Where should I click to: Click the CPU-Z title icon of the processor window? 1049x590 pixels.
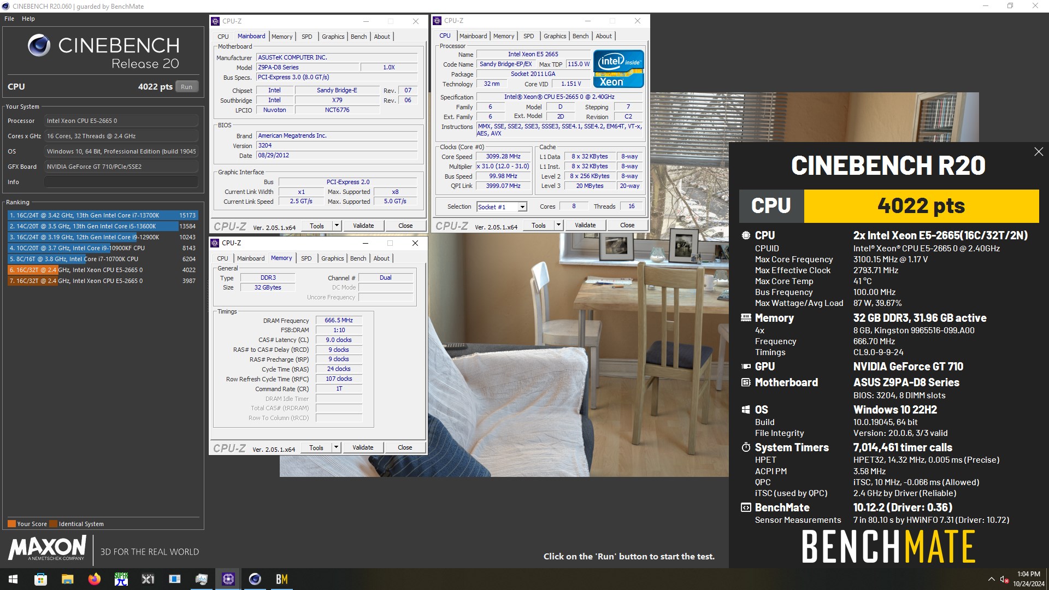click(437, 21)
